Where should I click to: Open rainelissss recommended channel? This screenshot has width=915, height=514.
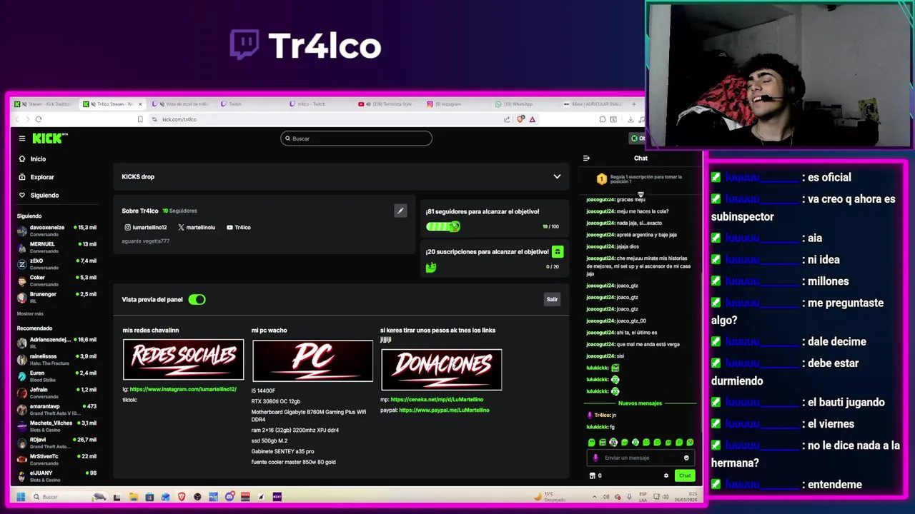point(57,359)
